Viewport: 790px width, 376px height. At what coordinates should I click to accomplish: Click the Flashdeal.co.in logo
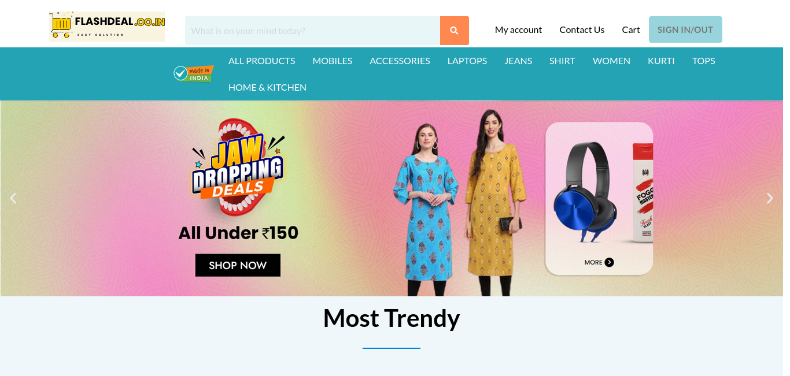[107, 27]
